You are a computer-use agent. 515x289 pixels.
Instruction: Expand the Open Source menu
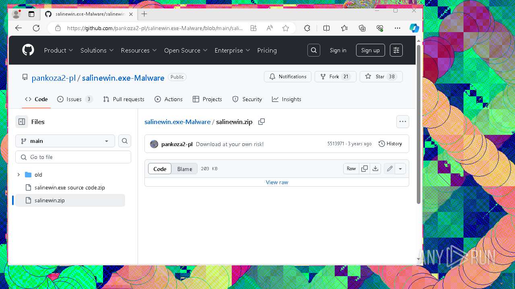186,50
